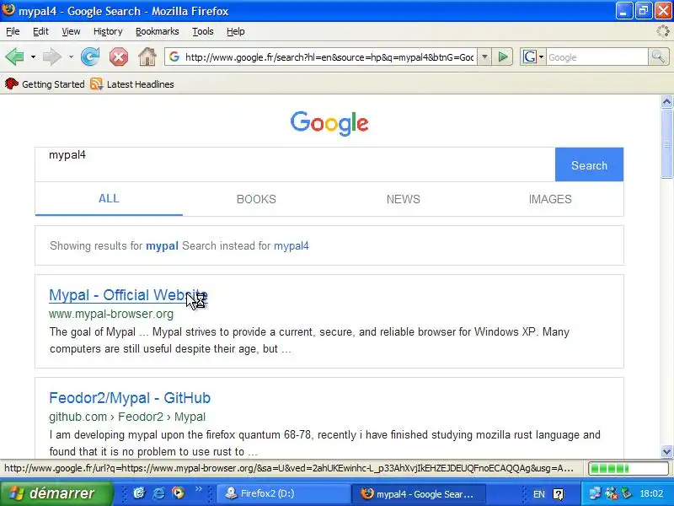Image resolution: width=674 pixels, height=506 pixels.
Task: Click the github.com › Feodor2 › Mypal breadcrumb
Action: coord(127,417)
